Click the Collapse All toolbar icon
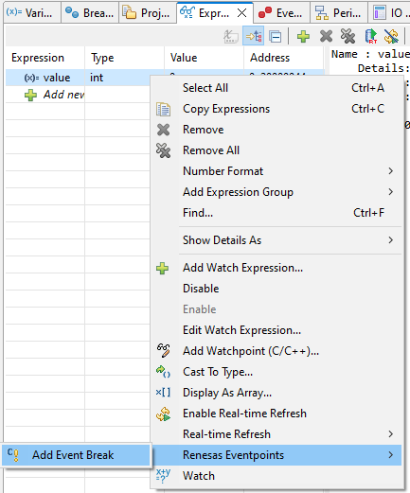 tap(276, 37)
